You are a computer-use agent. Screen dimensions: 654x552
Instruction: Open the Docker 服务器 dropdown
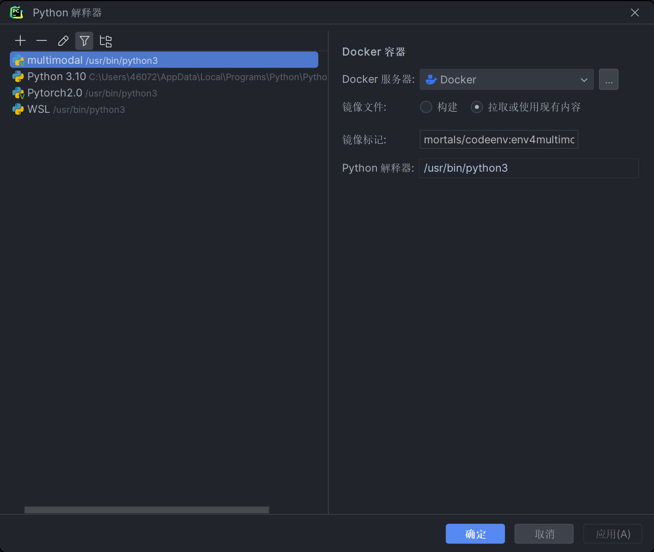tap(506, 80)
